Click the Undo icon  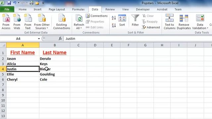(x=15, y=3)
